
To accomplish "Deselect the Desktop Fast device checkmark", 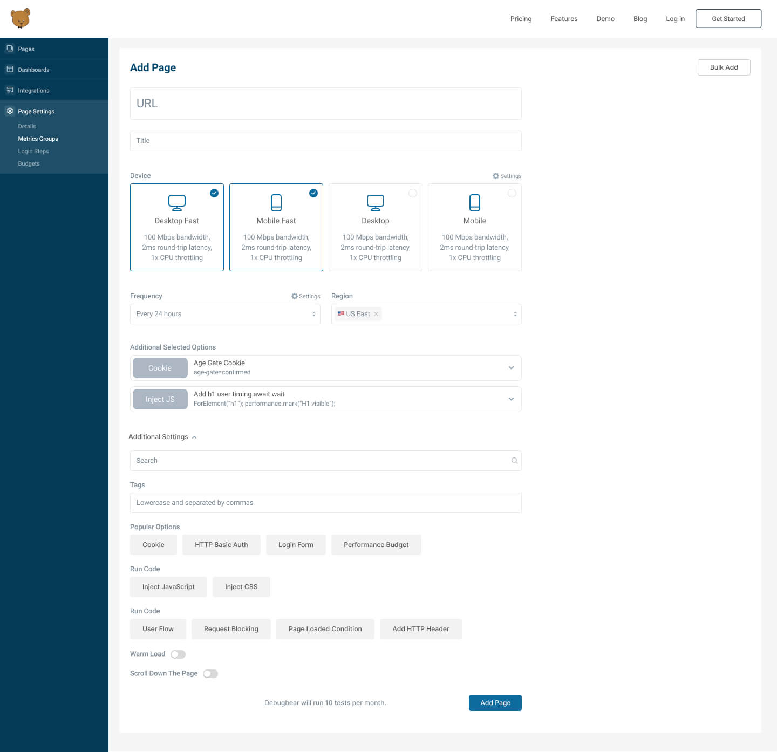I will (214, 193).
